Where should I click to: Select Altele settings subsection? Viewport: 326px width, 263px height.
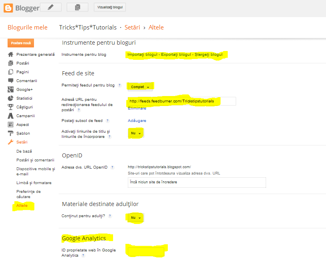point(22,206)
